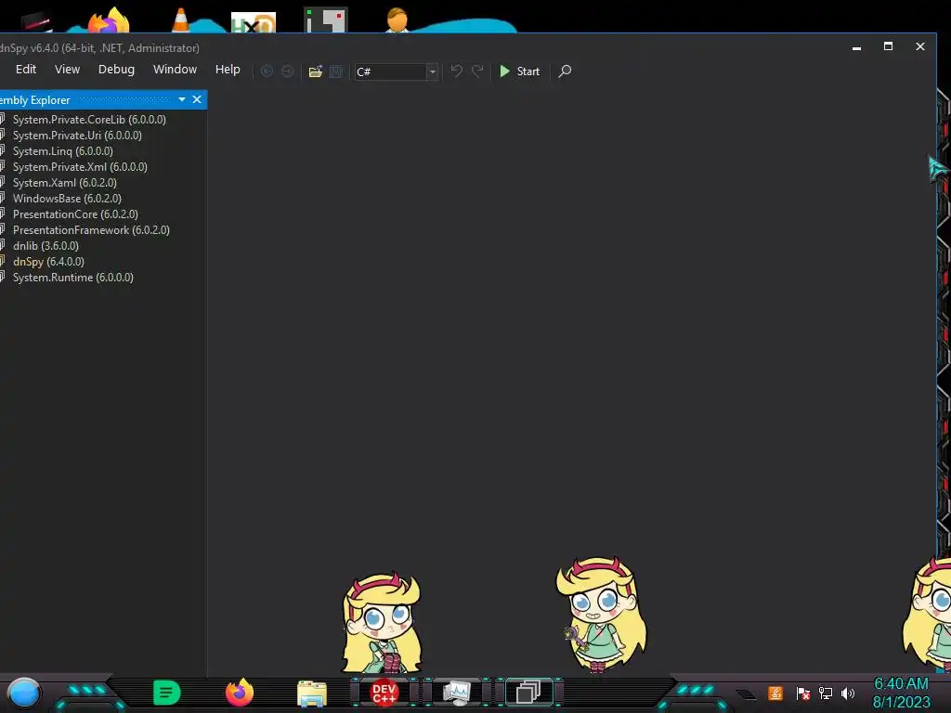Open the Debug menu
951x713 pixels.
(116, 70)
